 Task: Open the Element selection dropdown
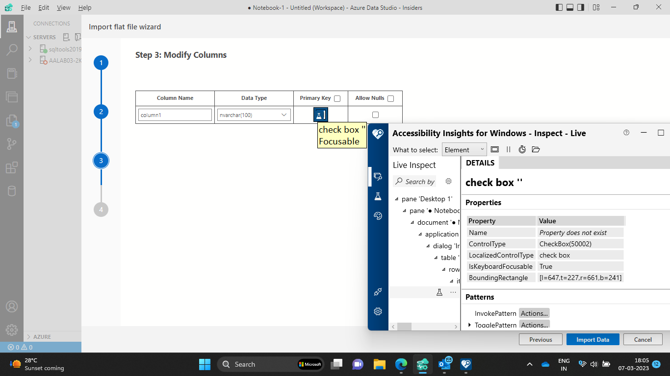464,149
